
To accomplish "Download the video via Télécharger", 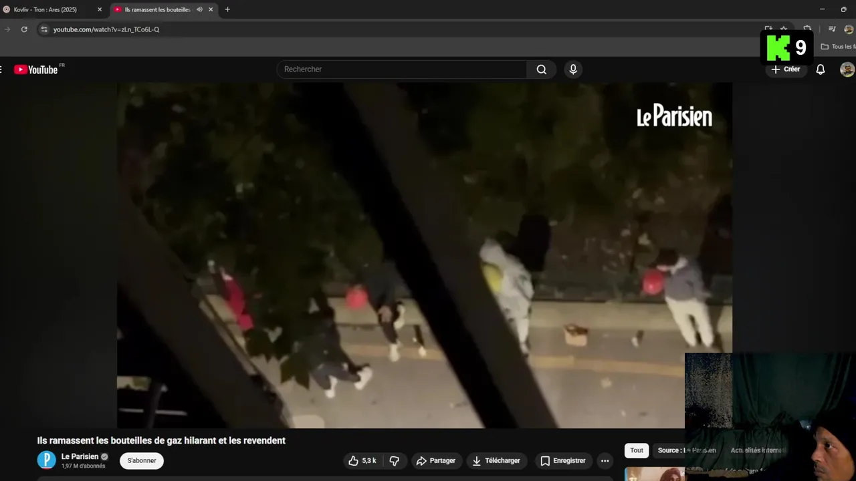I will [496, 461].
